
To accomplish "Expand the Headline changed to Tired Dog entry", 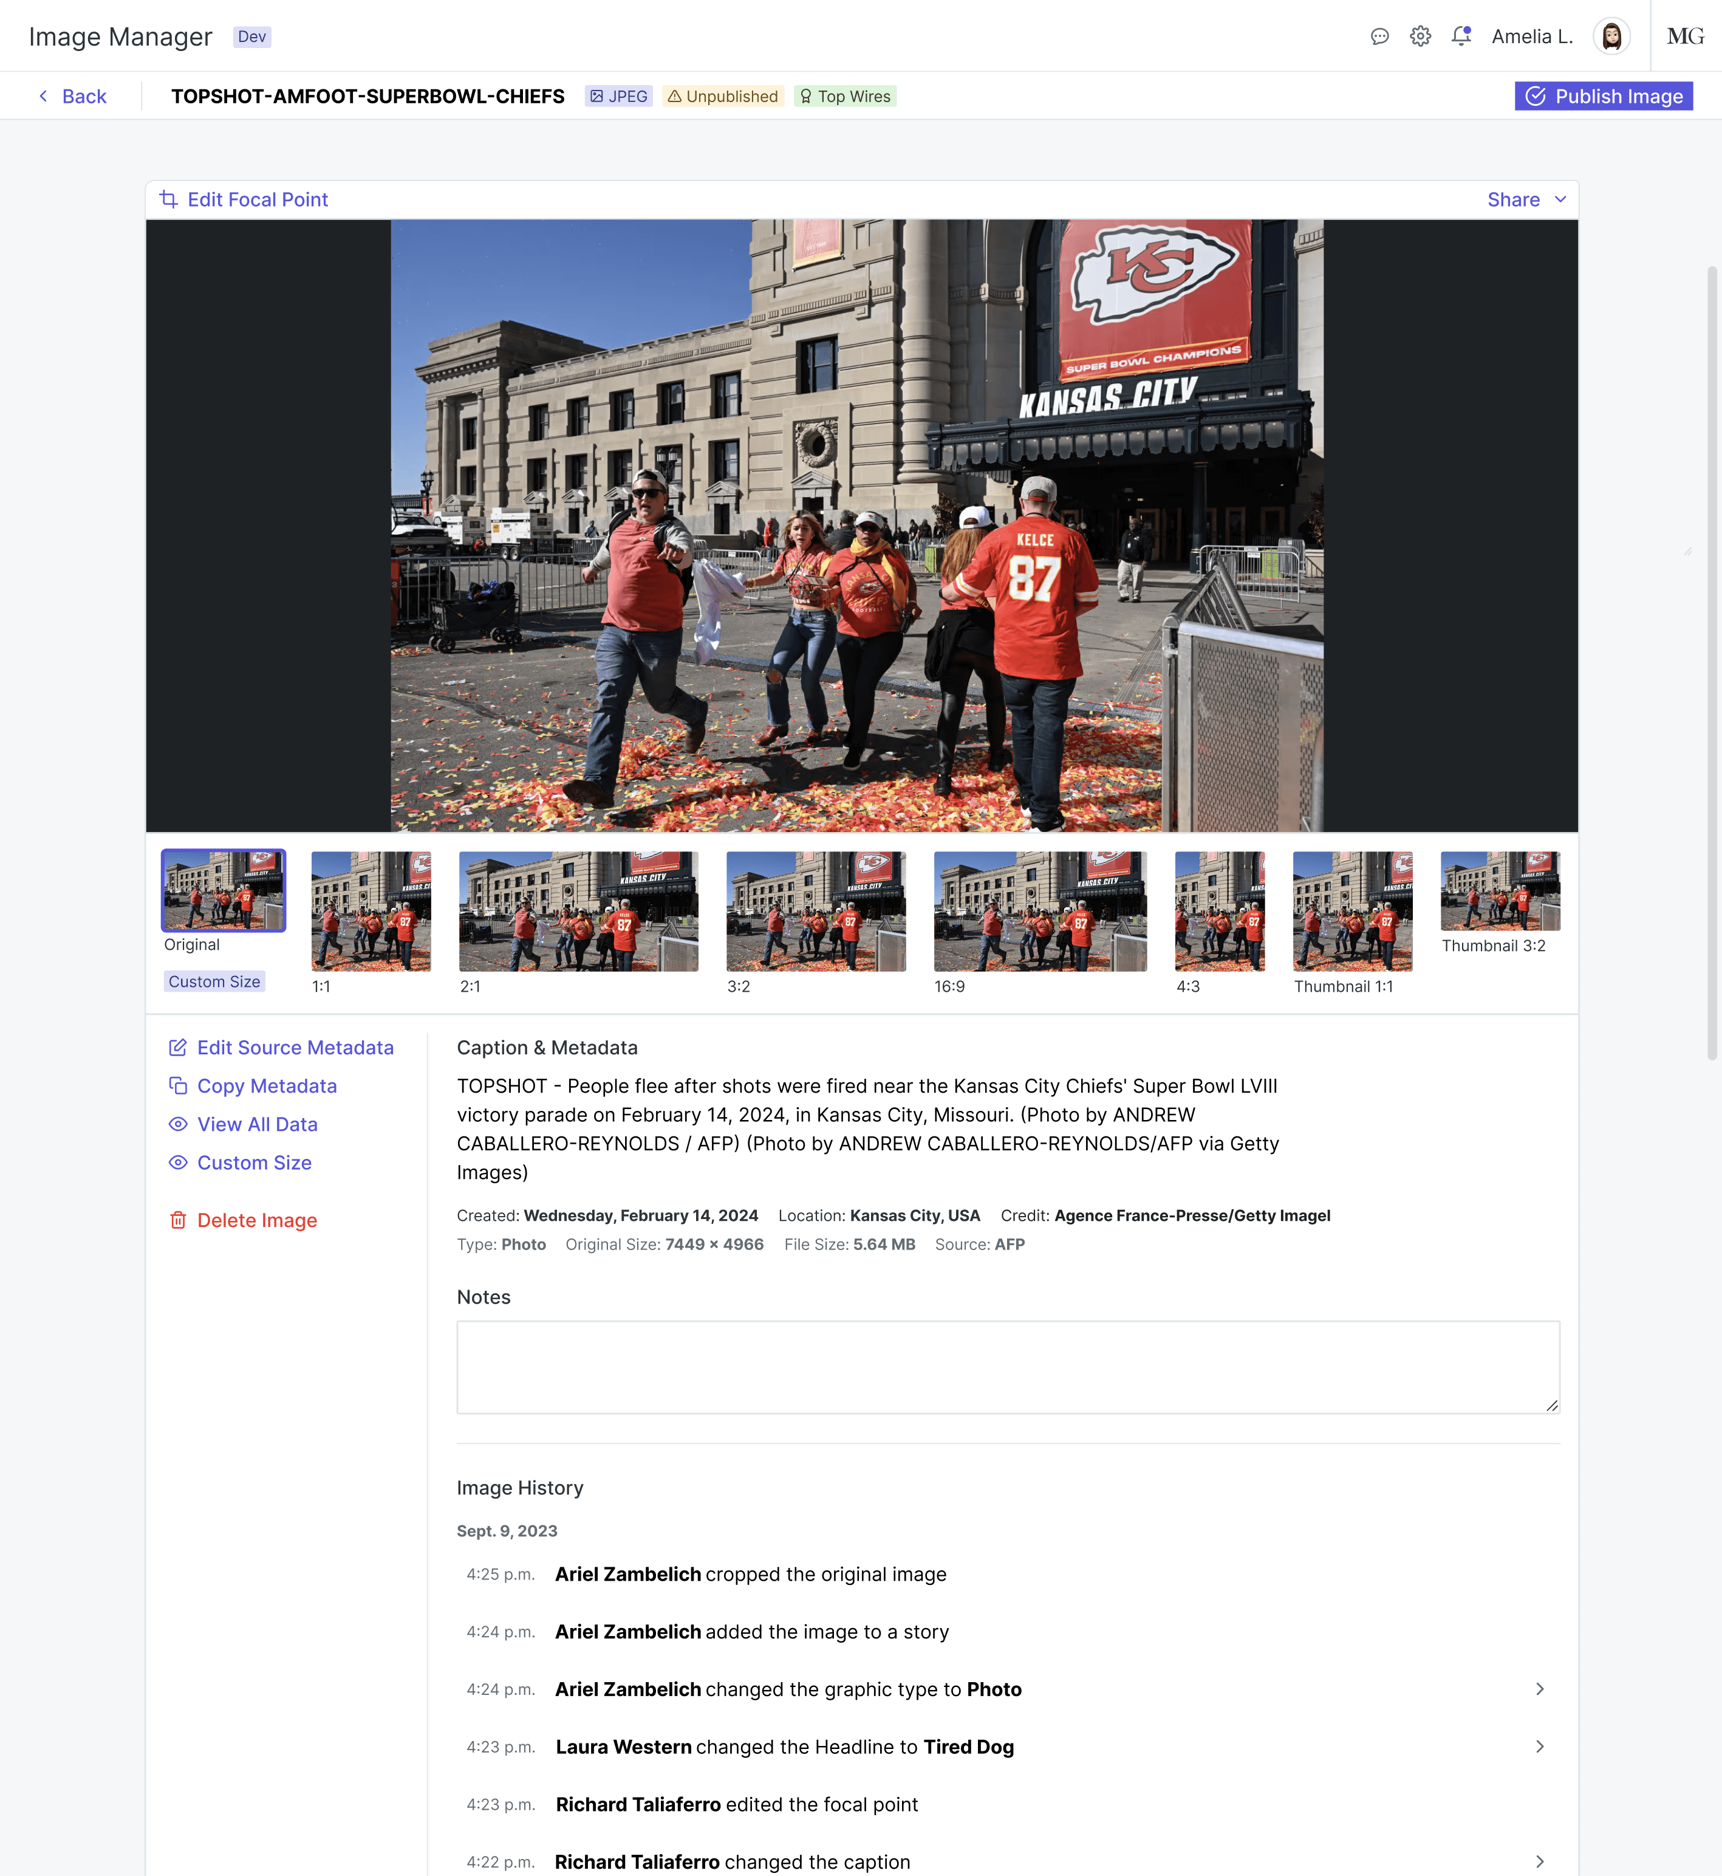I will [1539, 1747].
